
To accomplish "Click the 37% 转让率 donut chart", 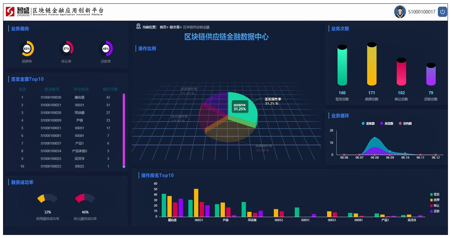I will (66, 49).
